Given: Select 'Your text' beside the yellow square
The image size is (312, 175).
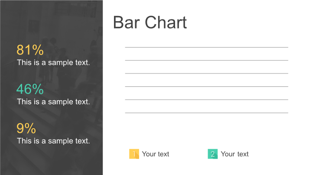Looking at the screenshot, I should pos(156,154).
